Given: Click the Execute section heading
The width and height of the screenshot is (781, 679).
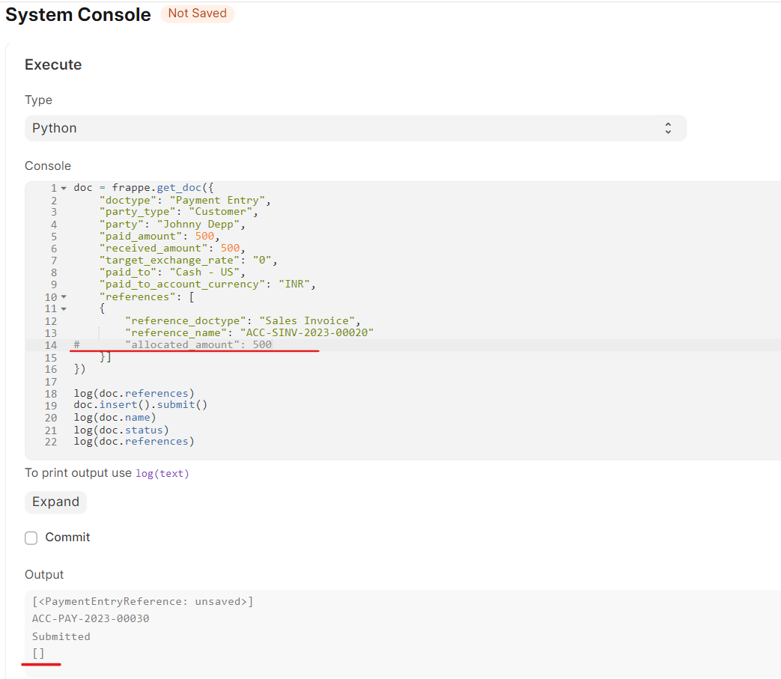Looking at the screenshot, I should point(52,64).
